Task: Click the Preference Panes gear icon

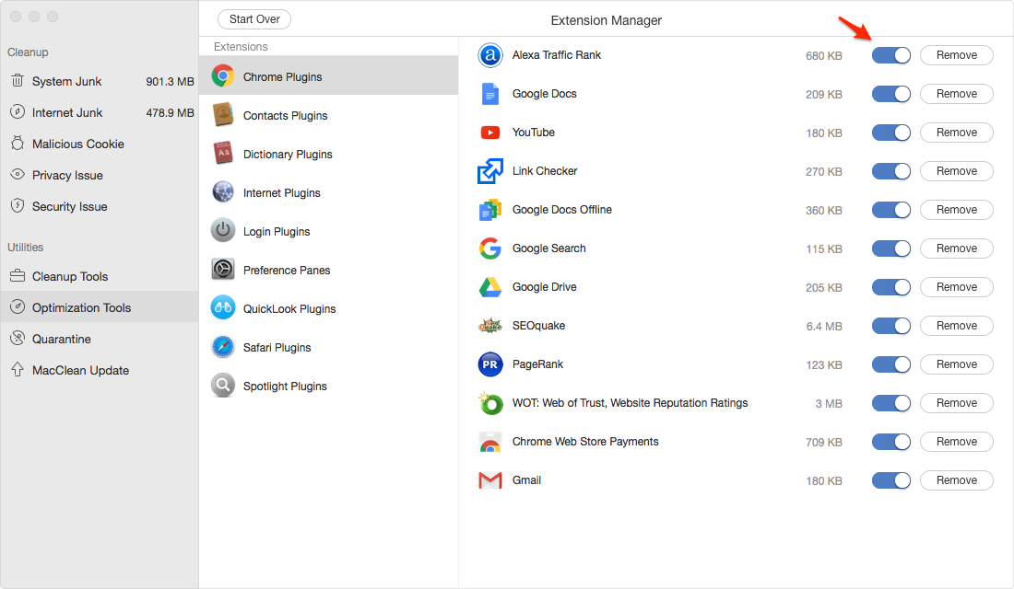Action: [223, 270]
